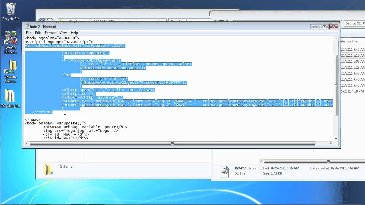Click Notepad horizontal scrollbar left arrow

[27, 143]
